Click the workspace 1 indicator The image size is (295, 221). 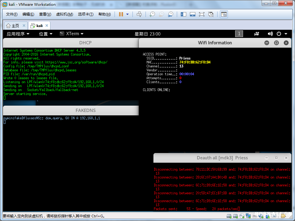(x=239, y=34)
